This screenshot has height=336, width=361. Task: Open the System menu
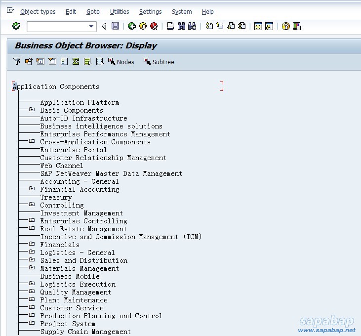click(x=182, y=12)
